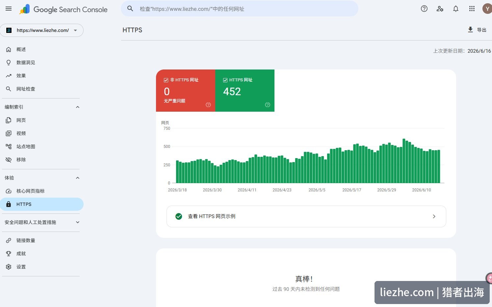This screenshot has width=492, height=307.
Task: Click the 上次更新日期 2026/6/16 text
Action: point(462,51)
